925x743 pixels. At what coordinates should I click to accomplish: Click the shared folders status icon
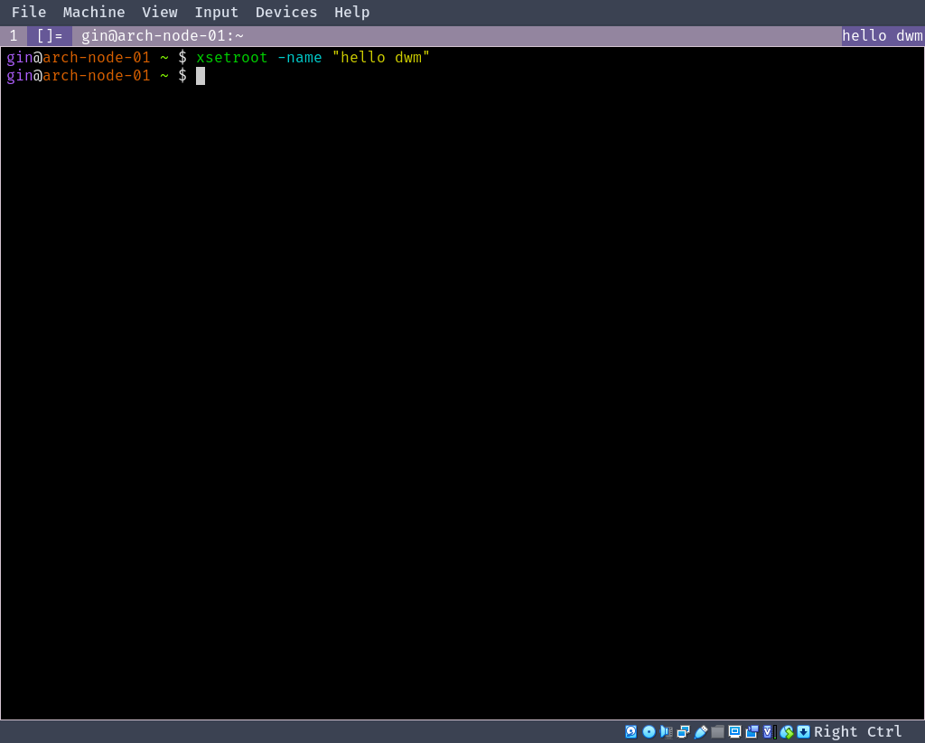click(x=716, y=731)
